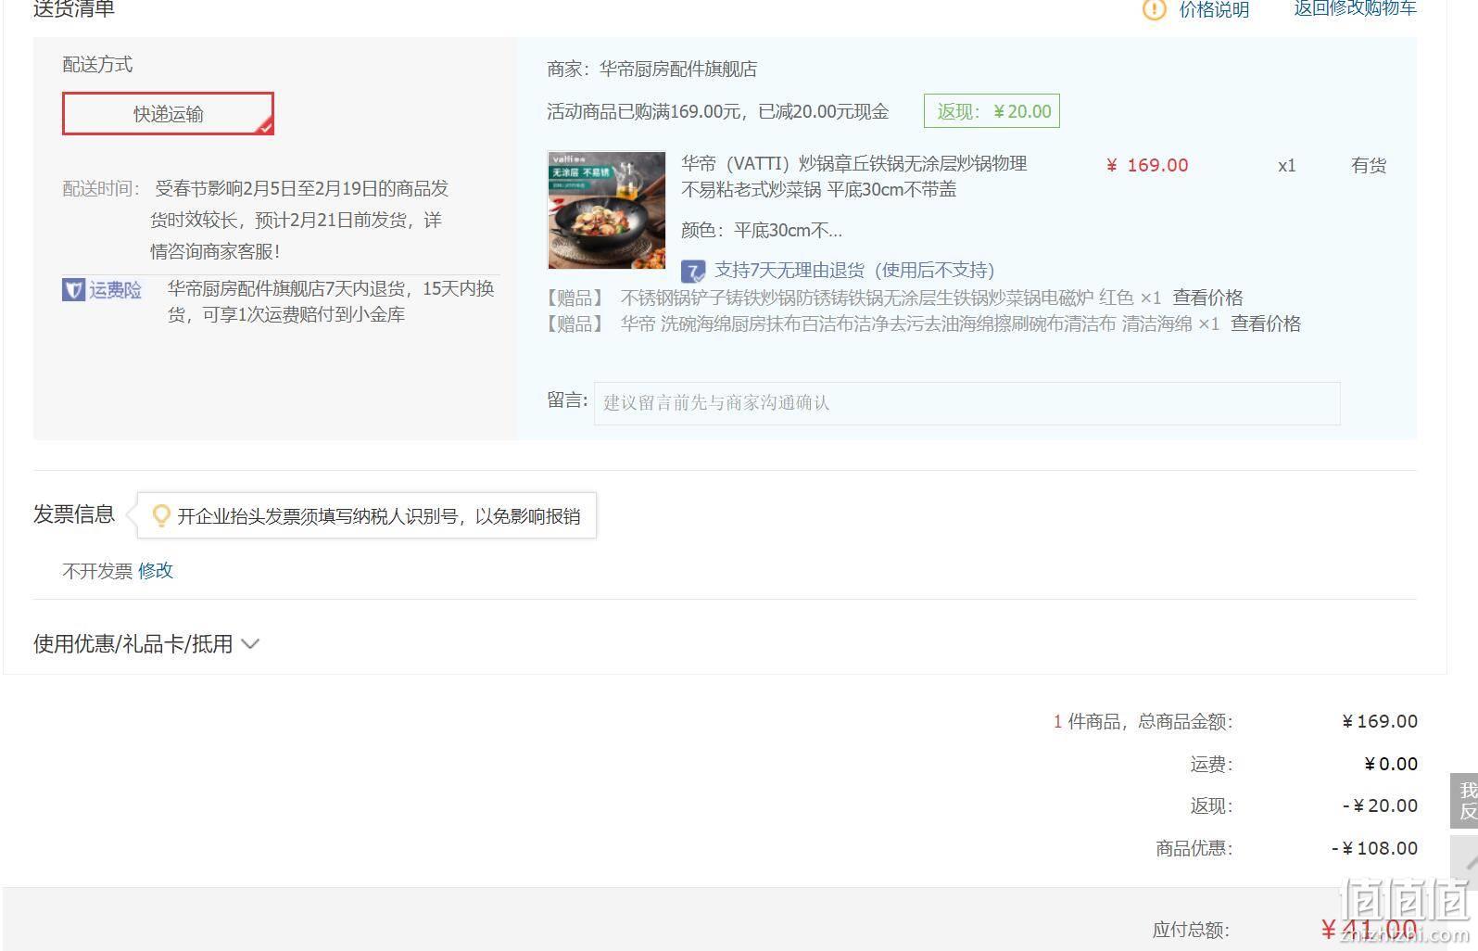Click the 7-day return support icon

(x=693, y=271)
